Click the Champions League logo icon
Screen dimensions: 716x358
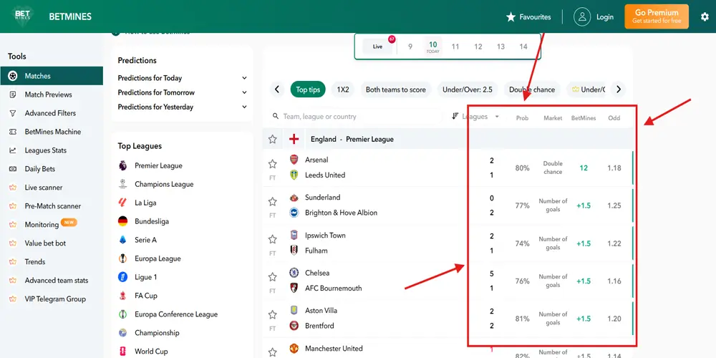coord(123,184)
